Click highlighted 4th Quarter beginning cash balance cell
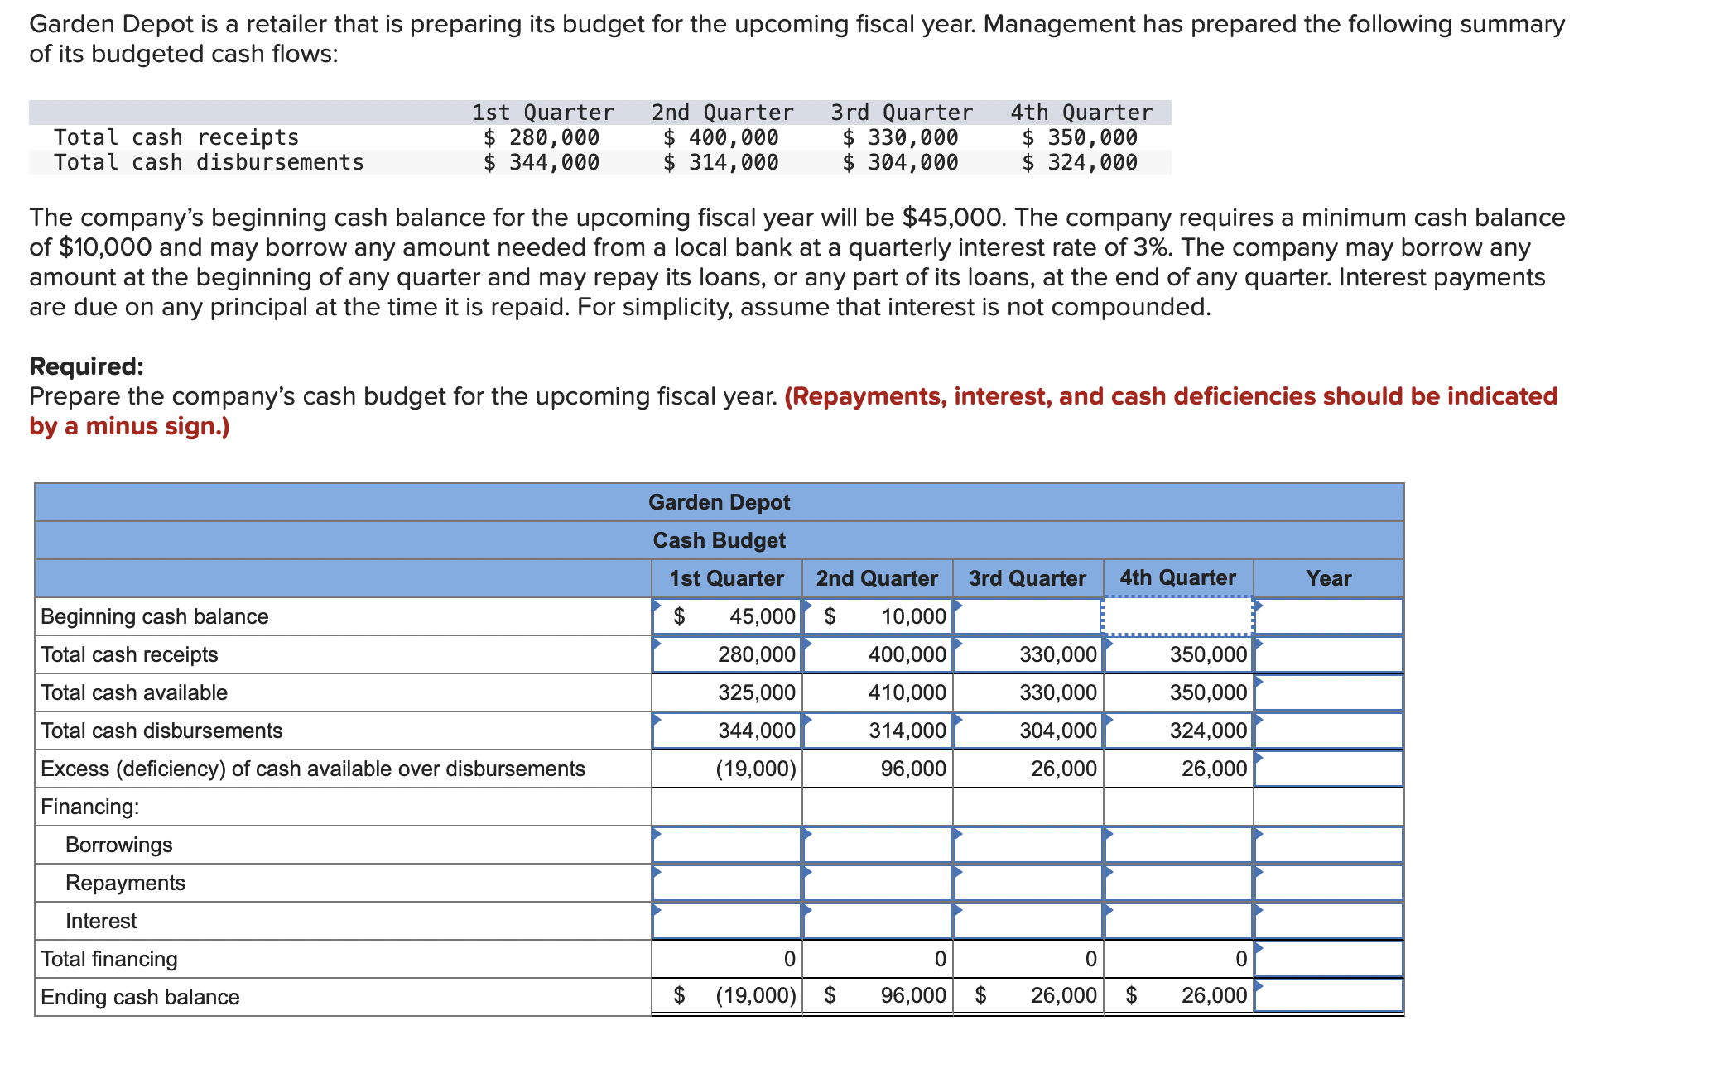 point(1178,616)
